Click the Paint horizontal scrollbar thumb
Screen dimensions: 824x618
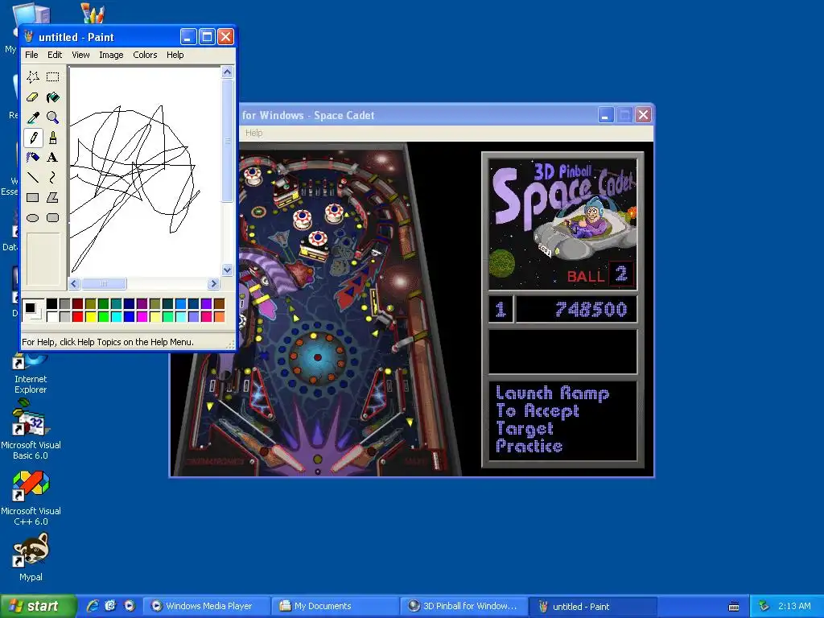[104, 284]
